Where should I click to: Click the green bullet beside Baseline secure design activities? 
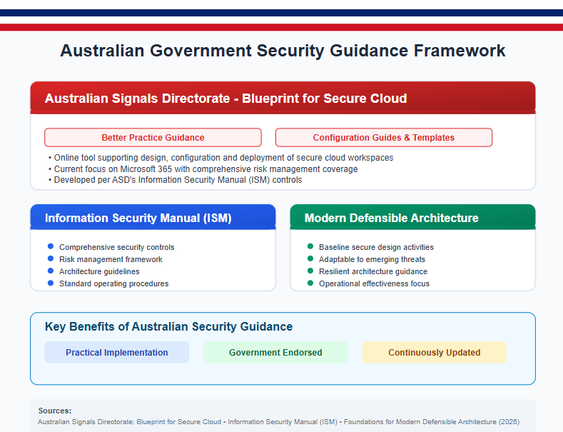tap(310, 246)
